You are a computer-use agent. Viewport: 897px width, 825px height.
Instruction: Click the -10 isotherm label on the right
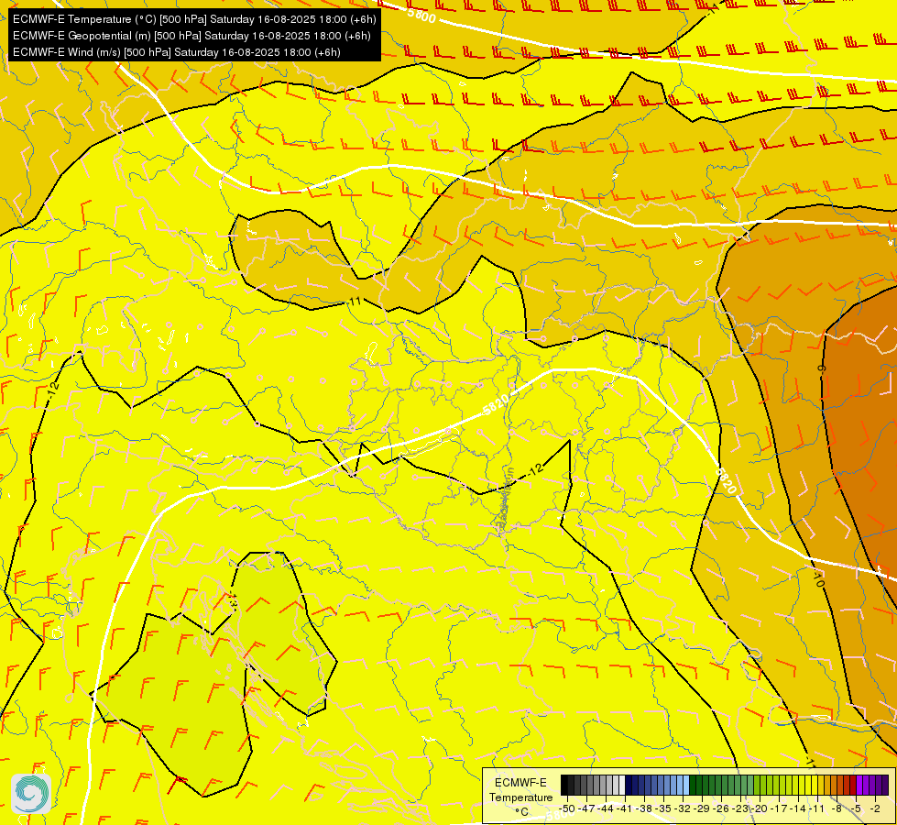(818, 578)
